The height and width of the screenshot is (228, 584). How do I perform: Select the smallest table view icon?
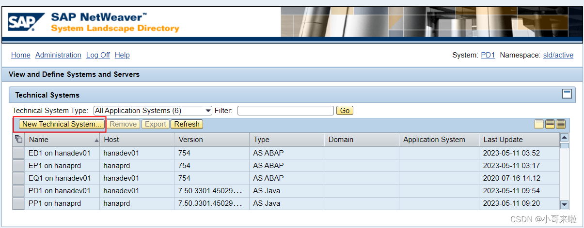(x=539, y=124)
